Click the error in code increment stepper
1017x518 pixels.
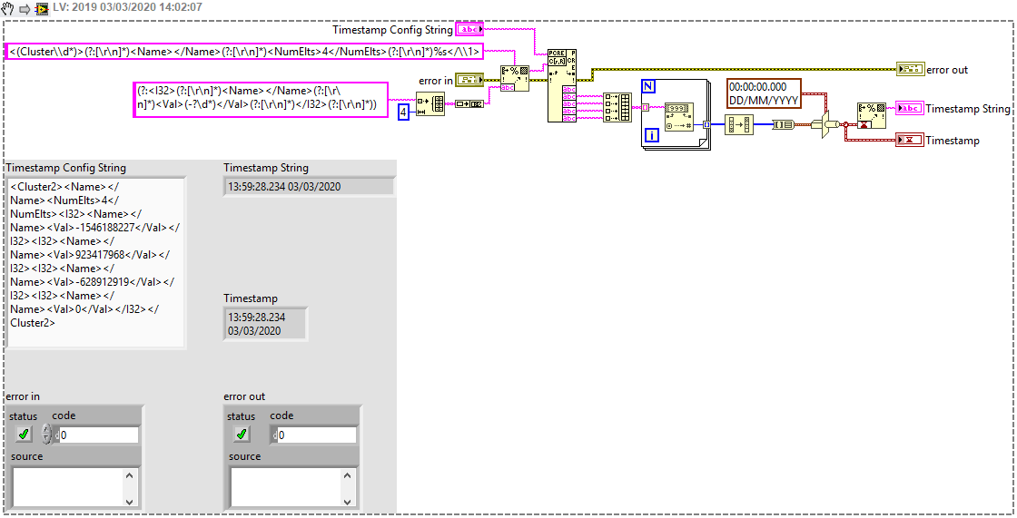point(45,430)
